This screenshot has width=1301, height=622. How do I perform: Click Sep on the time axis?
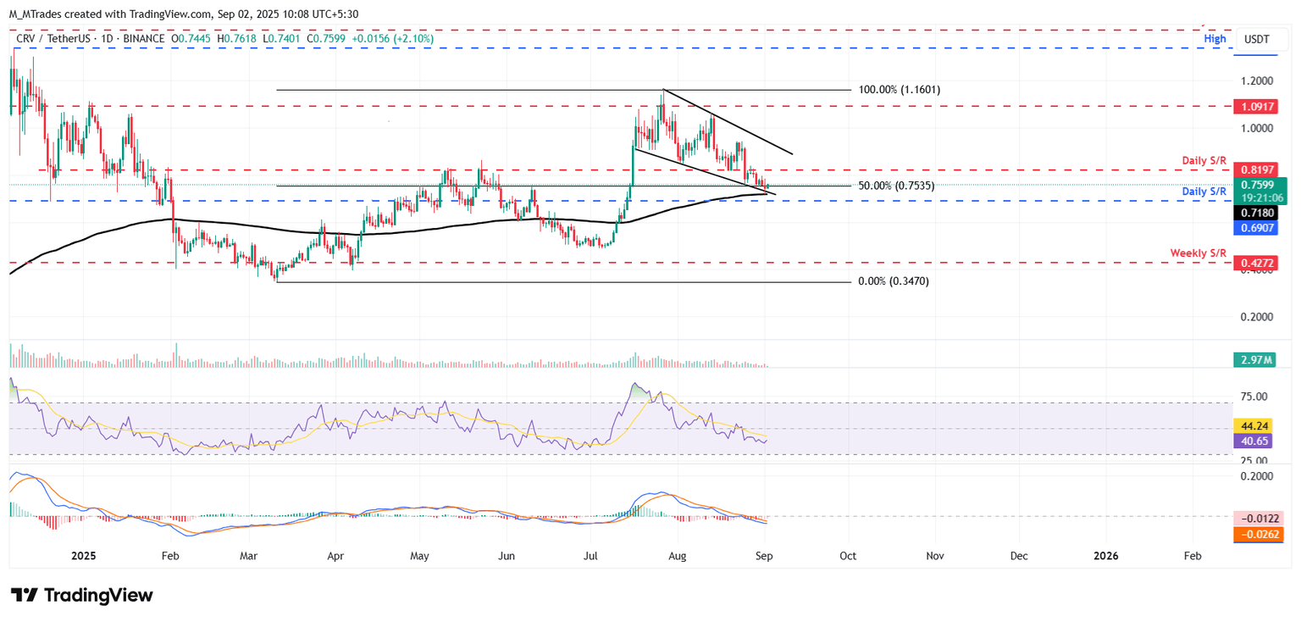763,556
